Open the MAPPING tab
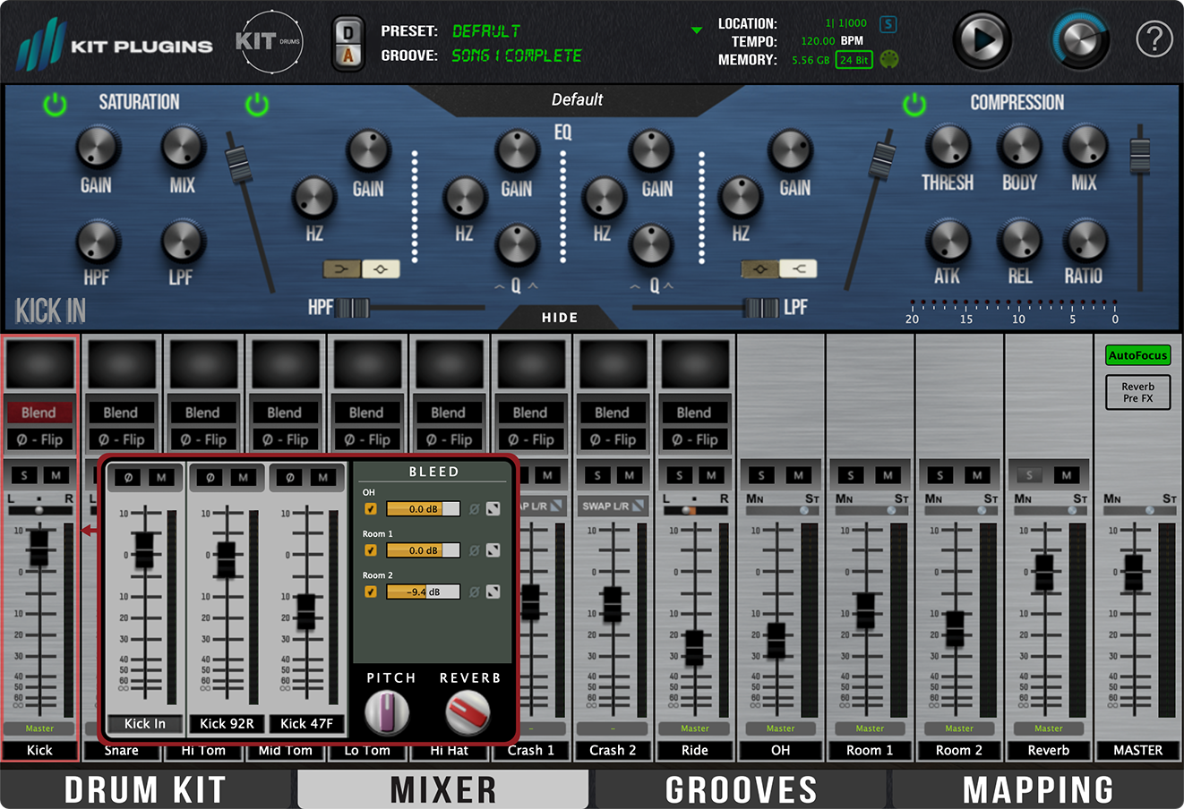 point(1041,789)
